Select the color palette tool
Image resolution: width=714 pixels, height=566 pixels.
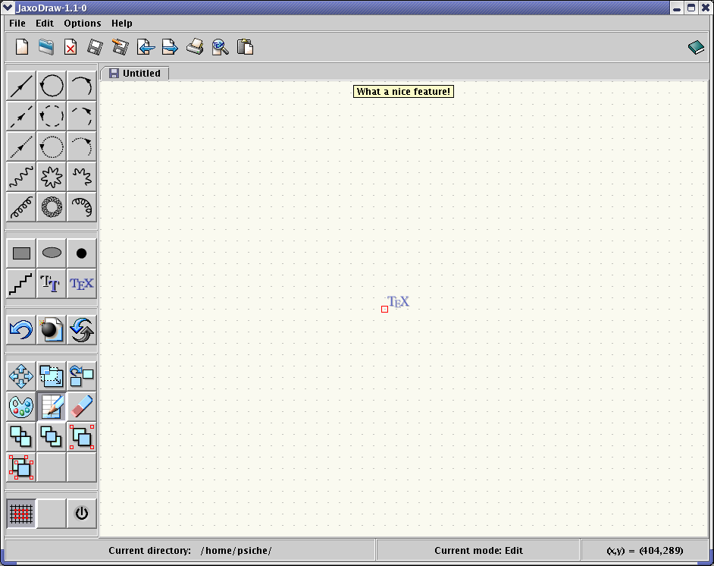(21, 407)
